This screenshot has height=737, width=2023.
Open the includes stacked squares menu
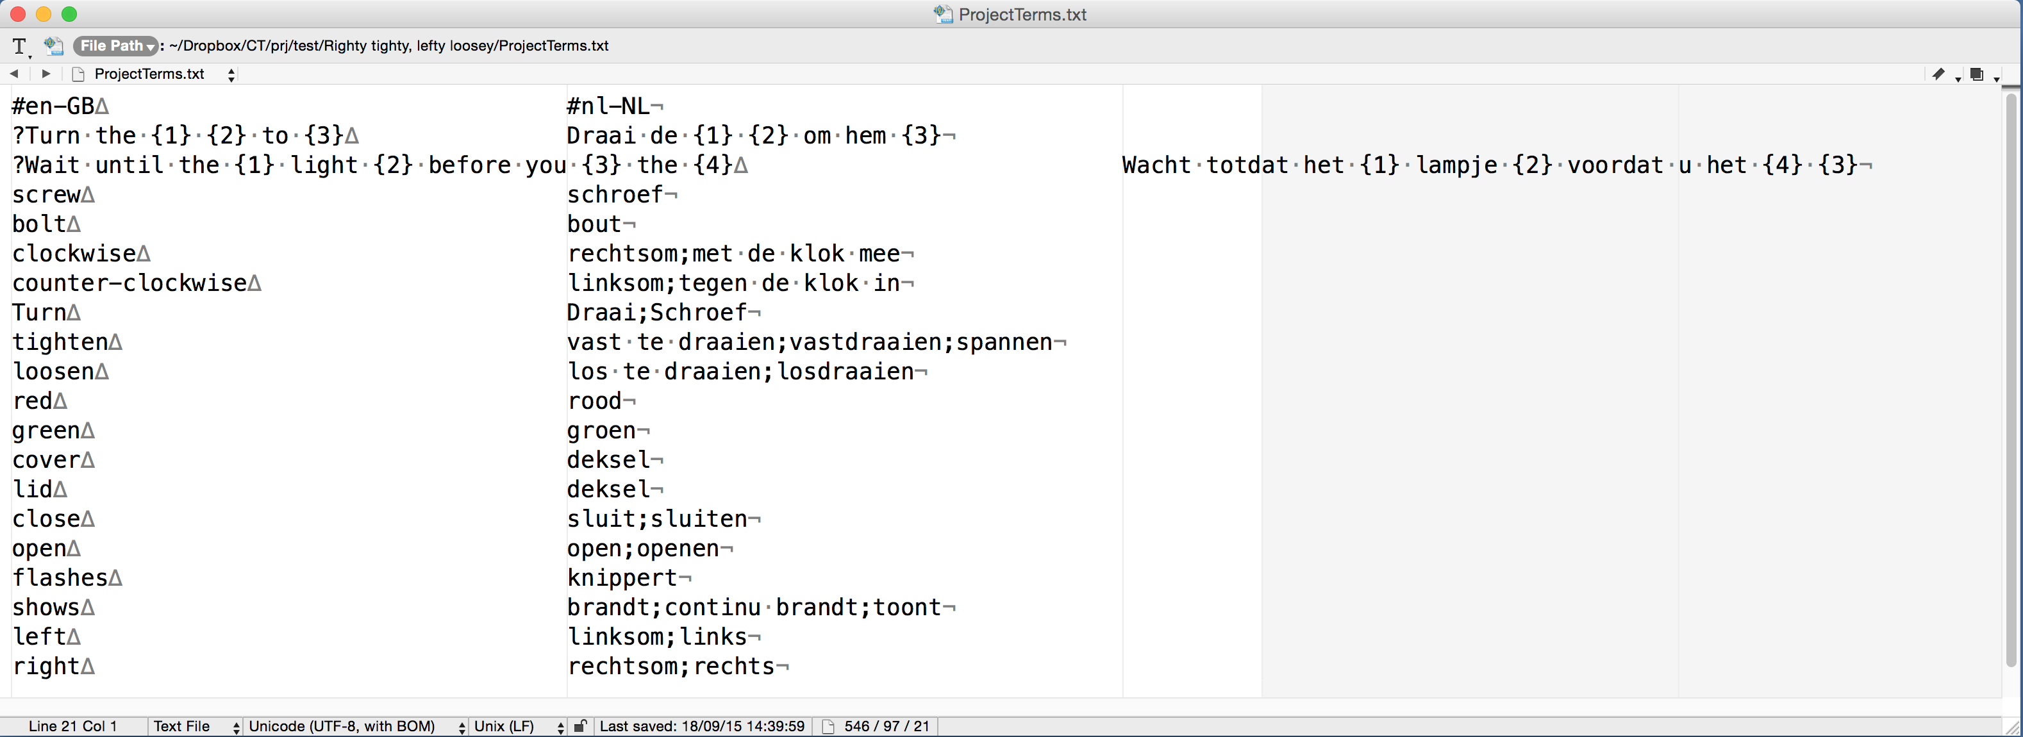click(1977, 74)
